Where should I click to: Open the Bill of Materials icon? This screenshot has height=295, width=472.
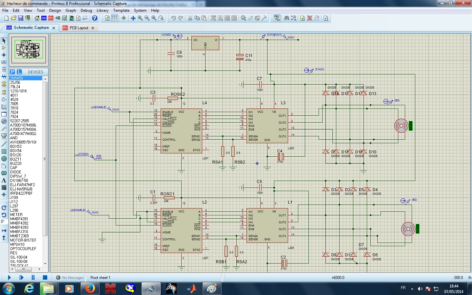click(78, 18)
